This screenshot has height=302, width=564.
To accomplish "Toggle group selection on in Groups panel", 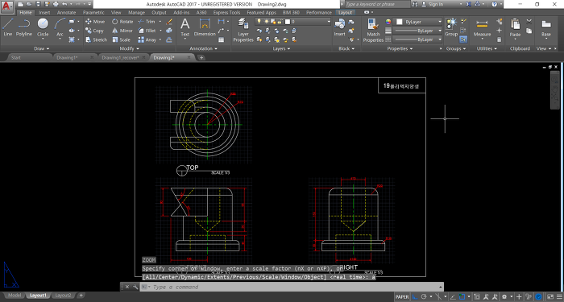I will [x=463, y=40].
